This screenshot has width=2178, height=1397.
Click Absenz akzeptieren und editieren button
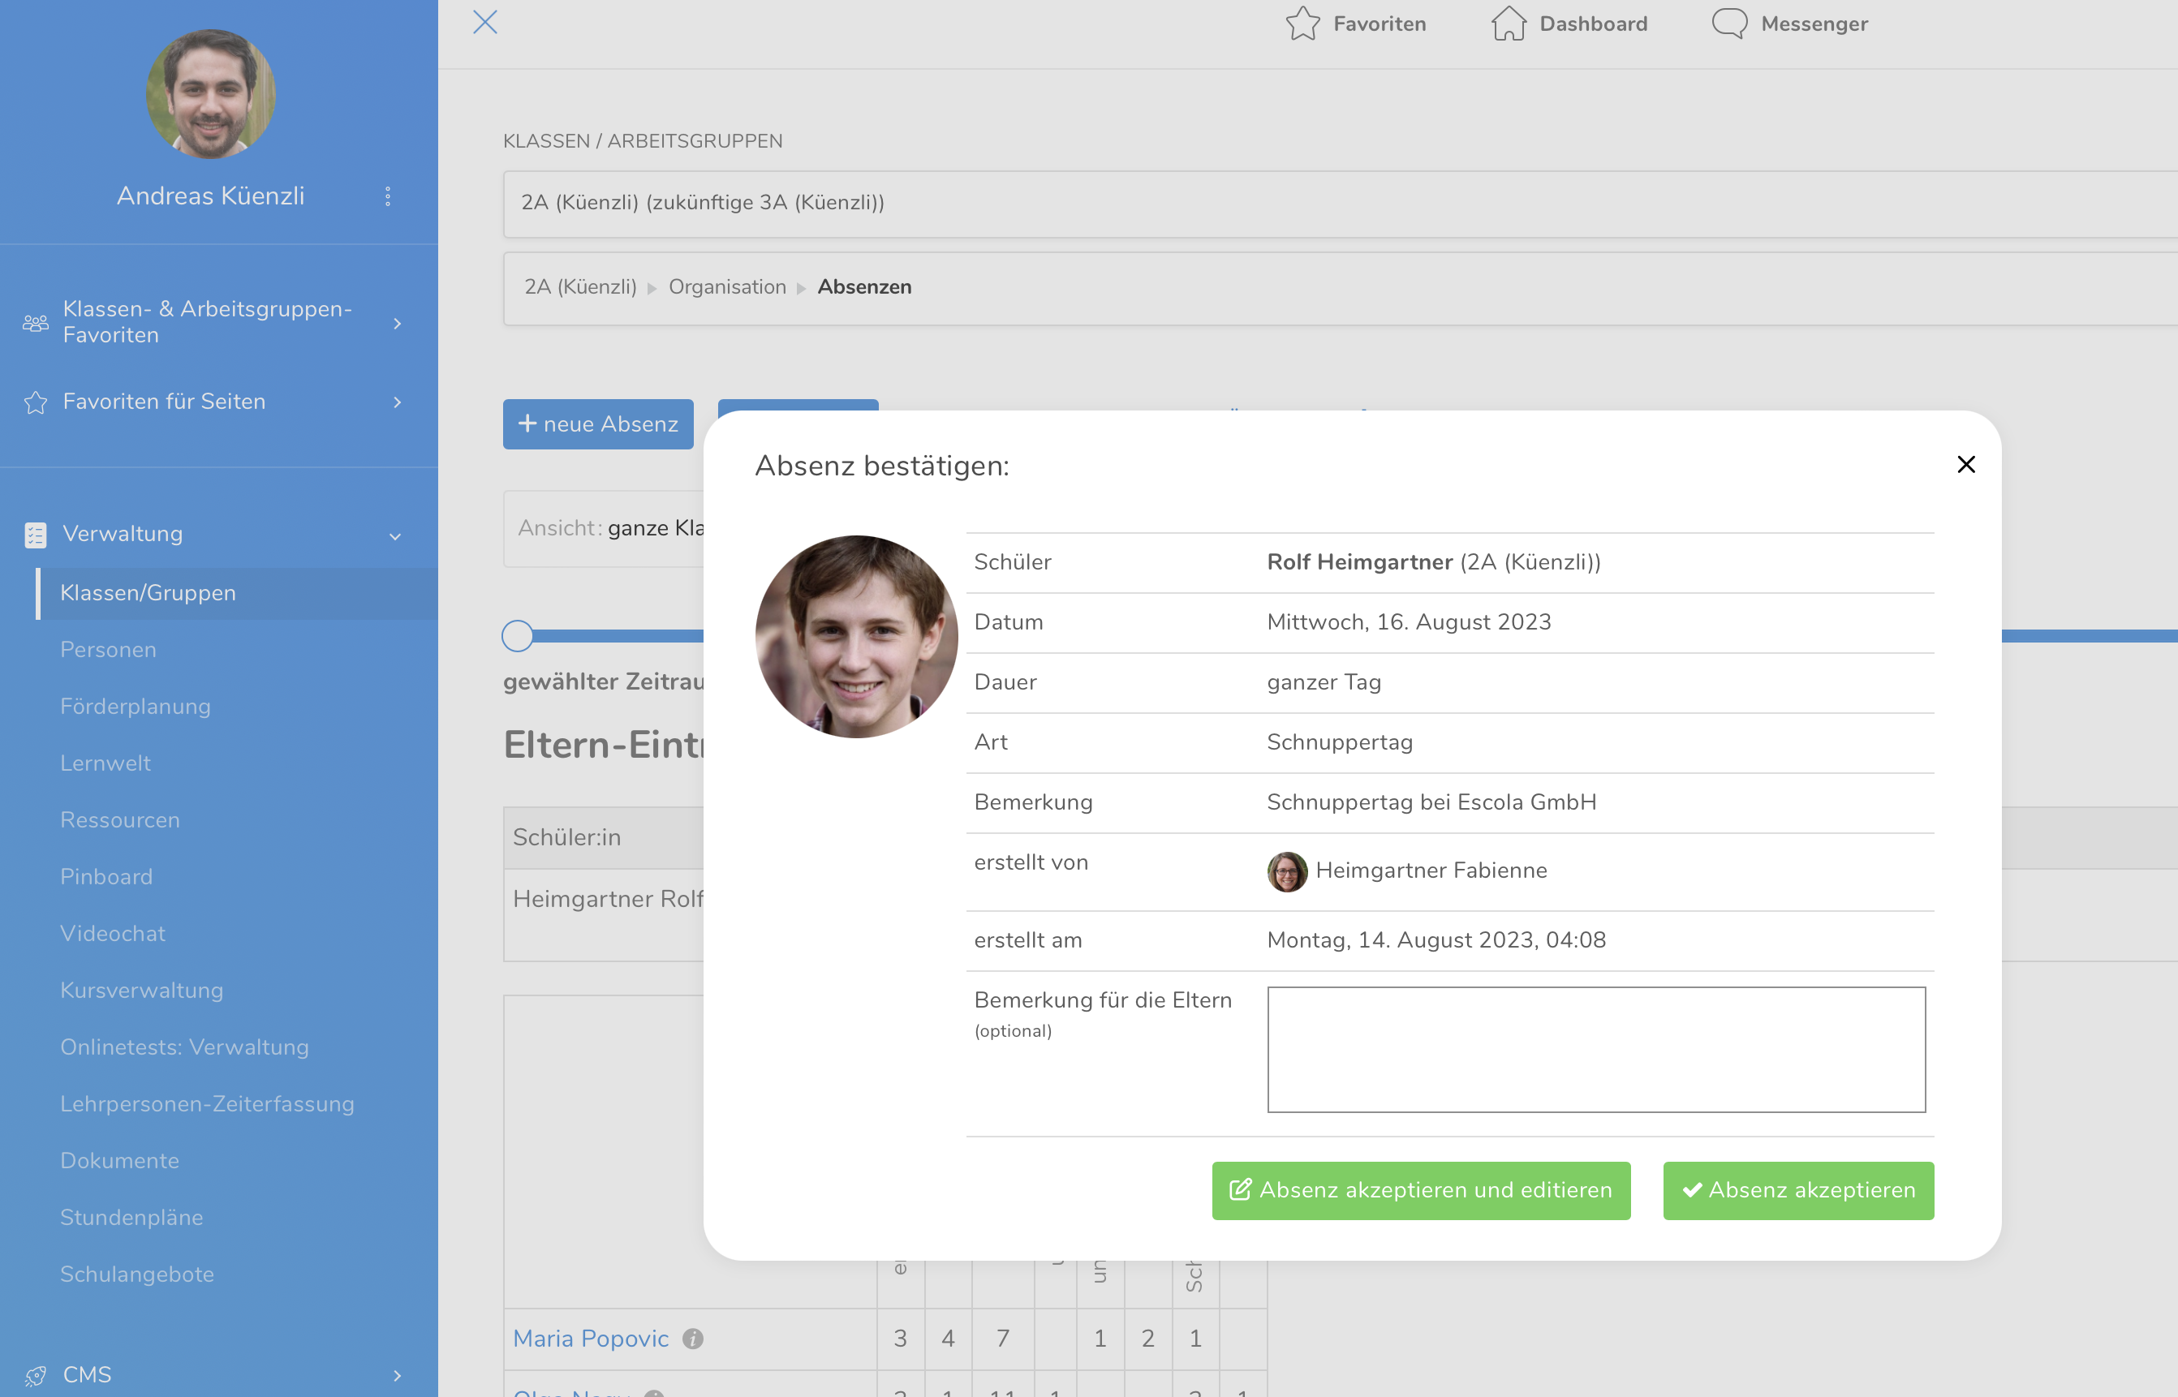coord(1421,1190)
